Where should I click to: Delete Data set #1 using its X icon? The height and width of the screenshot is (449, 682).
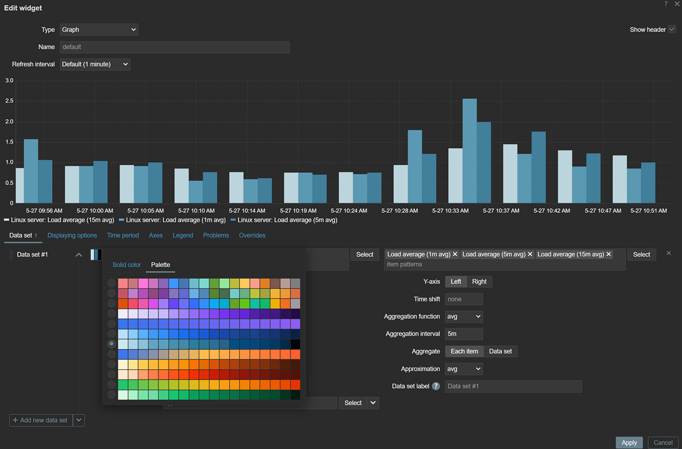[x=669, y=253]
